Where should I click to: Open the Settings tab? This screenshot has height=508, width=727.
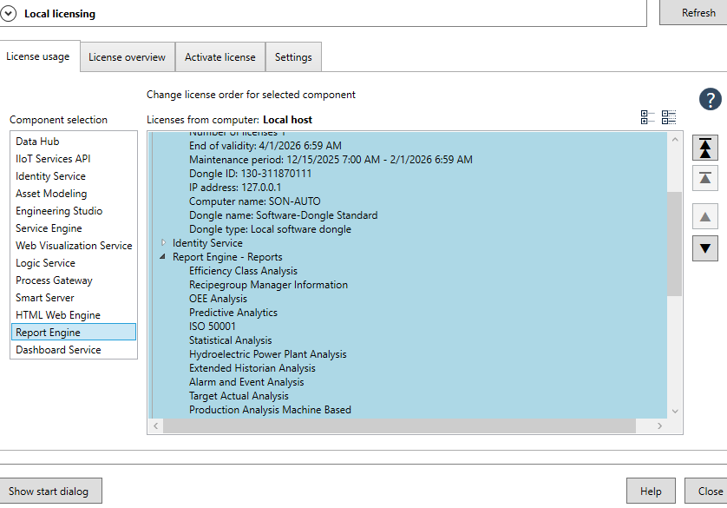coord(293,57)
